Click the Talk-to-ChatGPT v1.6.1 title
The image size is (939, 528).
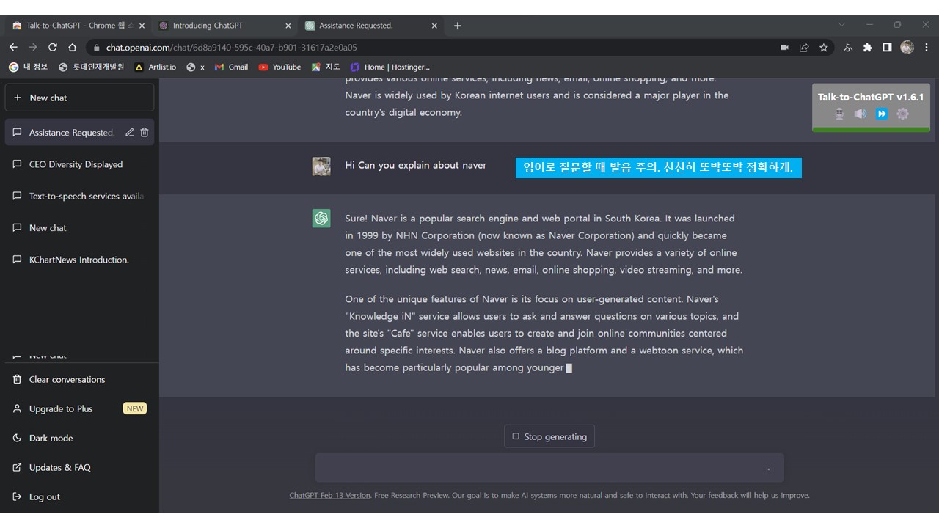point(871,97)
